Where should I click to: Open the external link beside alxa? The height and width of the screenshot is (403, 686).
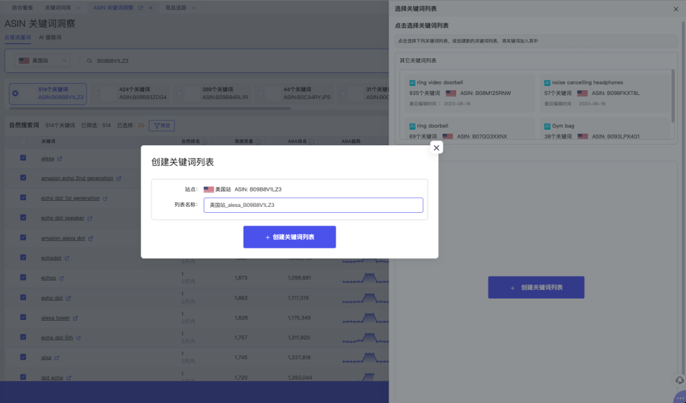click(57, 358)
